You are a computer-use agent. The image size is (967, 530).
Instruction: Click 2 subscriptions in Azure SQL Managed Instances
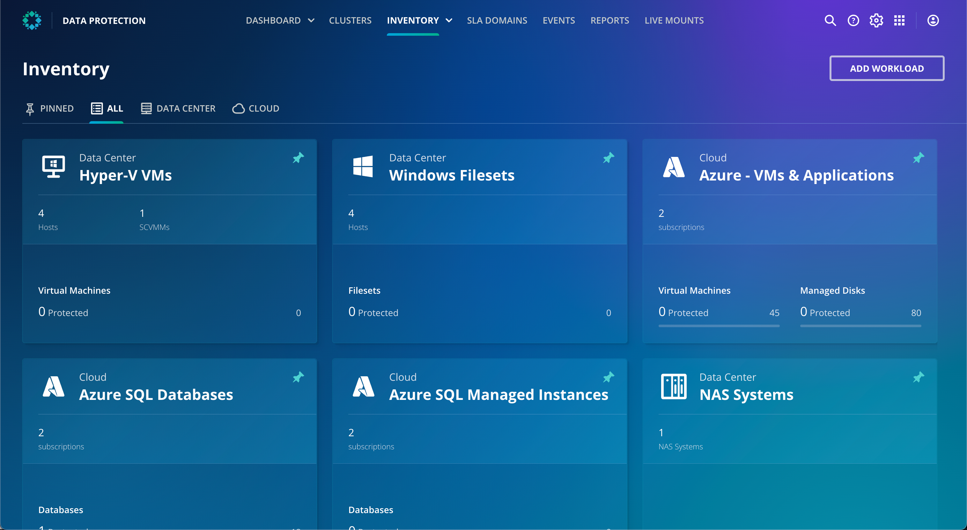371,439
